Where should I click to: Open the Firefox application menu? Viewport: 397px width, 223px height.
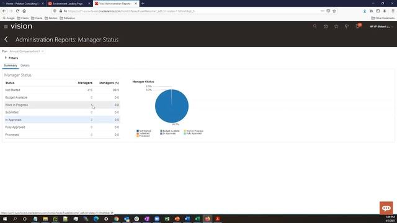393,11
